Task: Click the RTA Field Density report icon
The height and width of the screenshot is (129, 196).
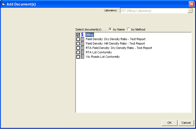Action: 82,48
